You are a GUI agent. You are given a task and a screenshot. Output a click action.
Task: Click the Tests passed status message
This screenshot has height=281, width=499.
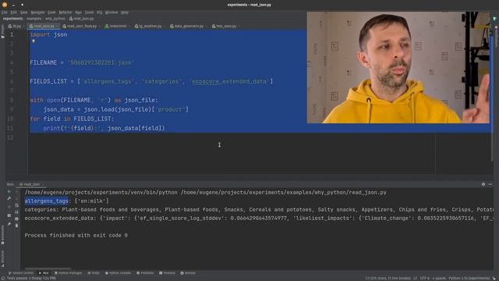31,279
